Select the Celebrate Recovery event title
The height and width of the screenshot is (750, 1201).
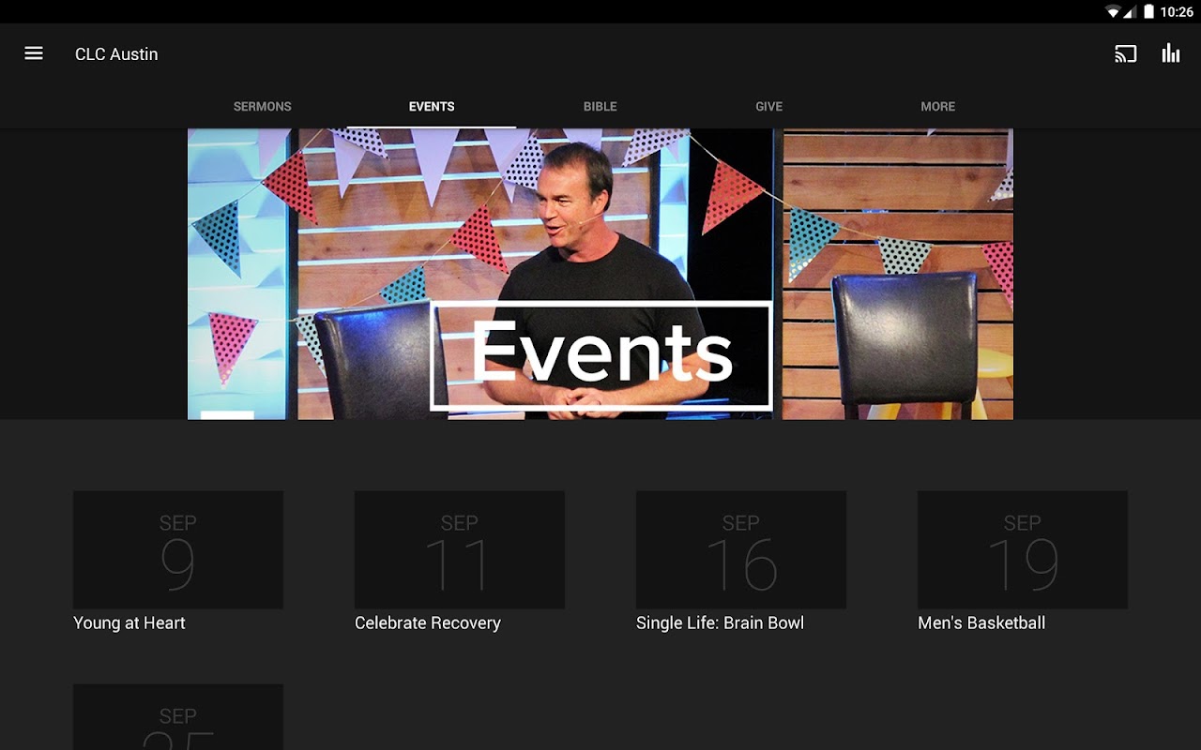tap(428, 623)
